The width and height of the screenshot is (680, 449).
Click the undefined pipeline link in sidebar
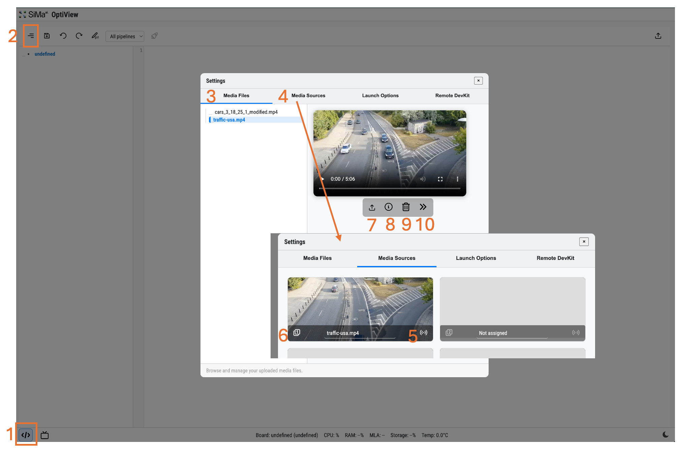click(45, 54)
